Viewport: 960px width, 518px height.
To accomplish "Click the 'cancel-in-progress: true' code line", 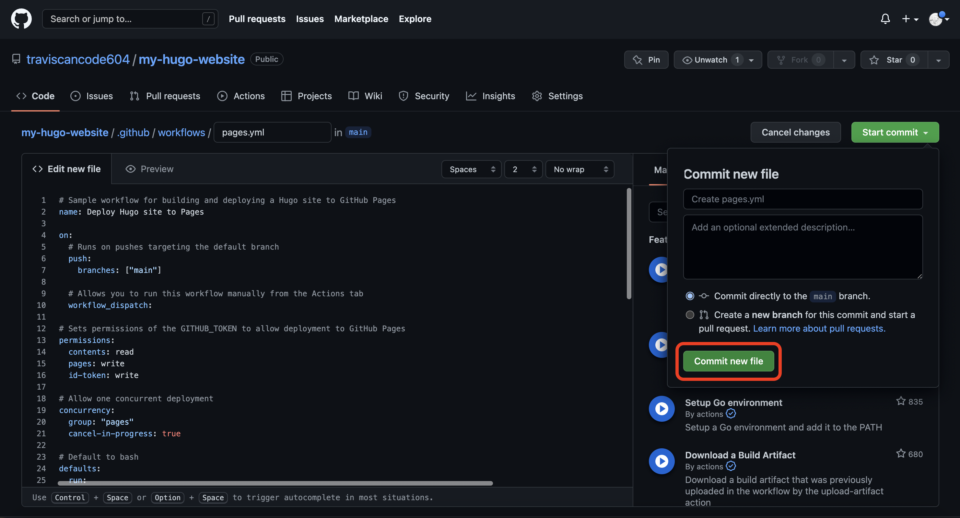I will (x=124, y=433).
